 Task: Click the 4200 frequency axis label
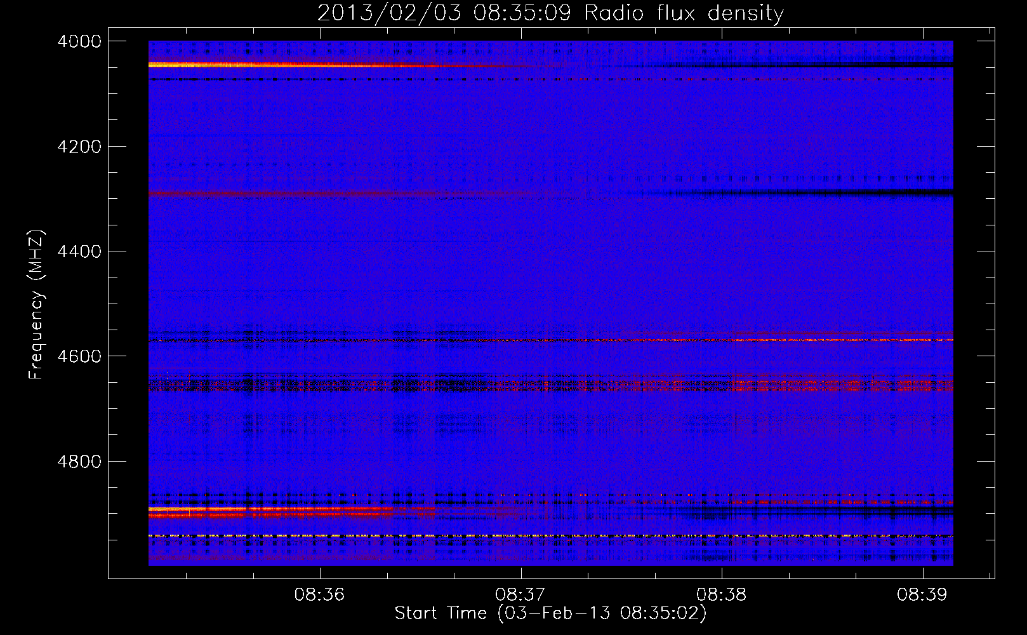click(x=79, y=147)
